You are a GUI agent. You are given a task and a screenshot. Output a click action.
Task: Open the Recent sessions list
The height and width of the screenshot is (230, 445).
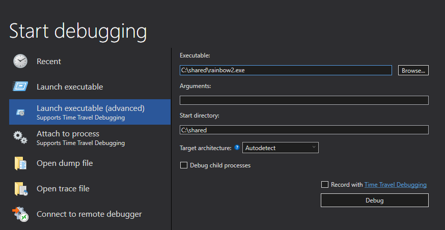[90, 61]
